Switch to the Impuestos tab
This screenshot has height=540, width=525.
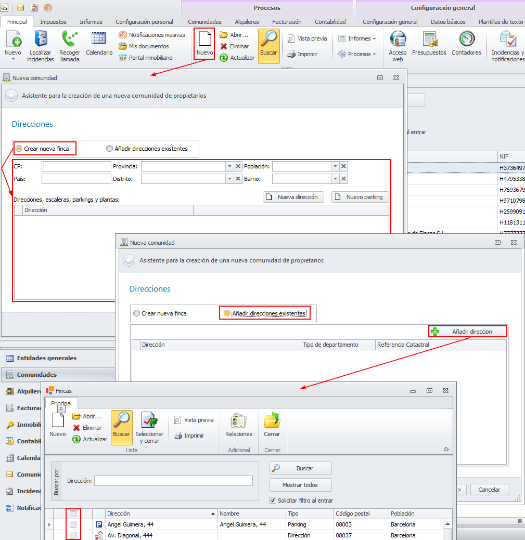(x=53, y=22)
